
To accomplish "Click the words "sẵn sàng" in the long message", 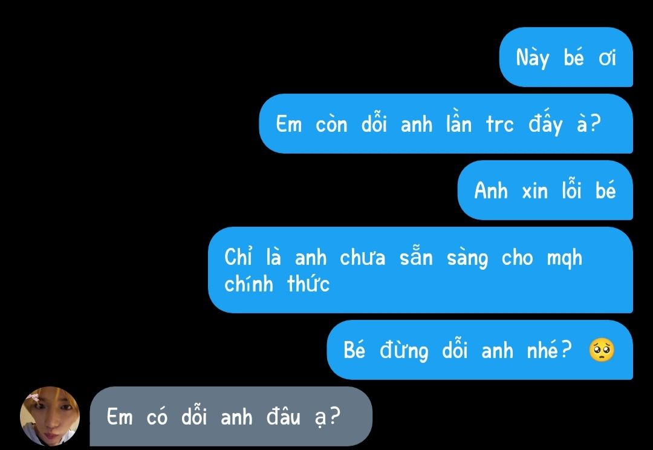I will [x=444, y=258].
